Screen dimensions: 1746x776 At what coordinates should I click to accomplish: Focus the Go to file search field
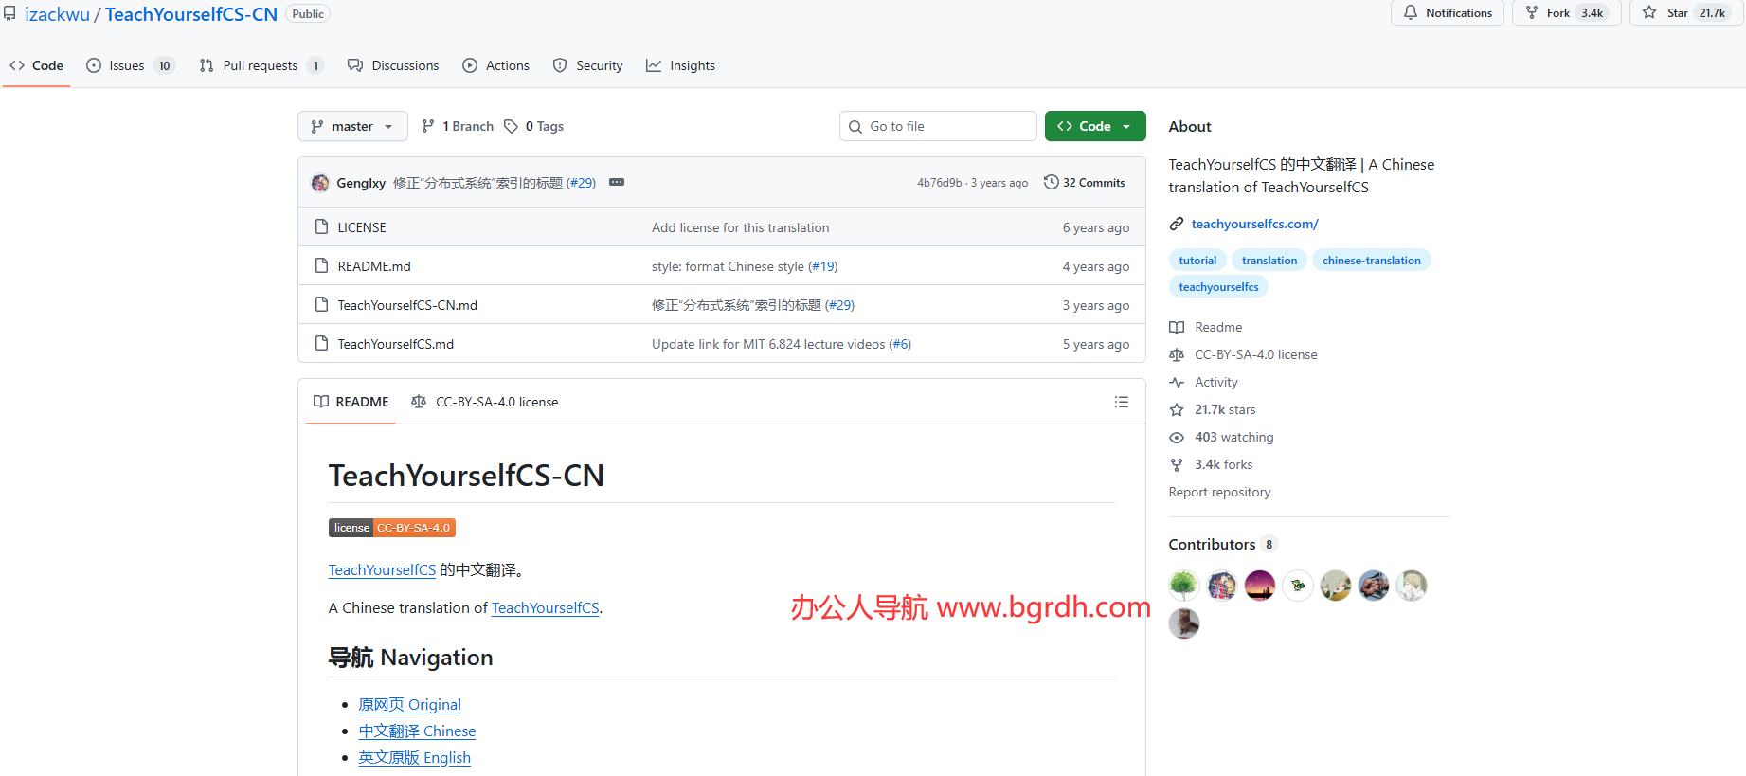click(x=938, y=126)
